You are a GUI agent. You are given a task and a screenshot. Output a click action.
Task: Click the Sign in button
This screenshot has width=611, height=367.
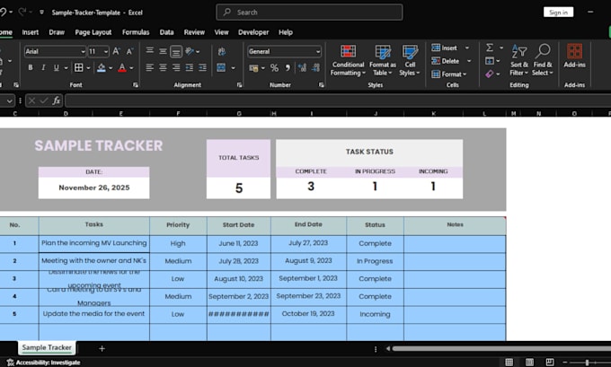[558, 12]
